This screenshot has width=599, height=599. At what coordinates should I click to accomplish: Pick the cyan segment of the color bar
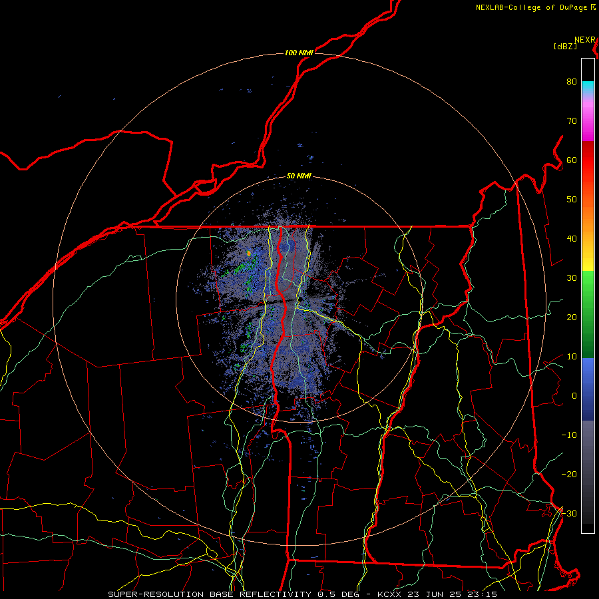588,87
